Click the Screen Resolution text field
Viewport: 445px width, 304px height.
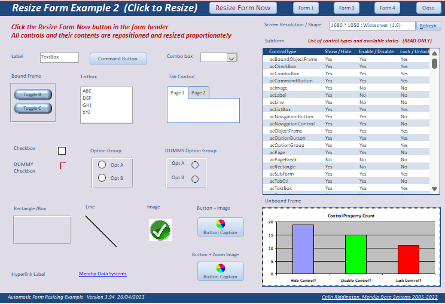click(x=372, y=26)
